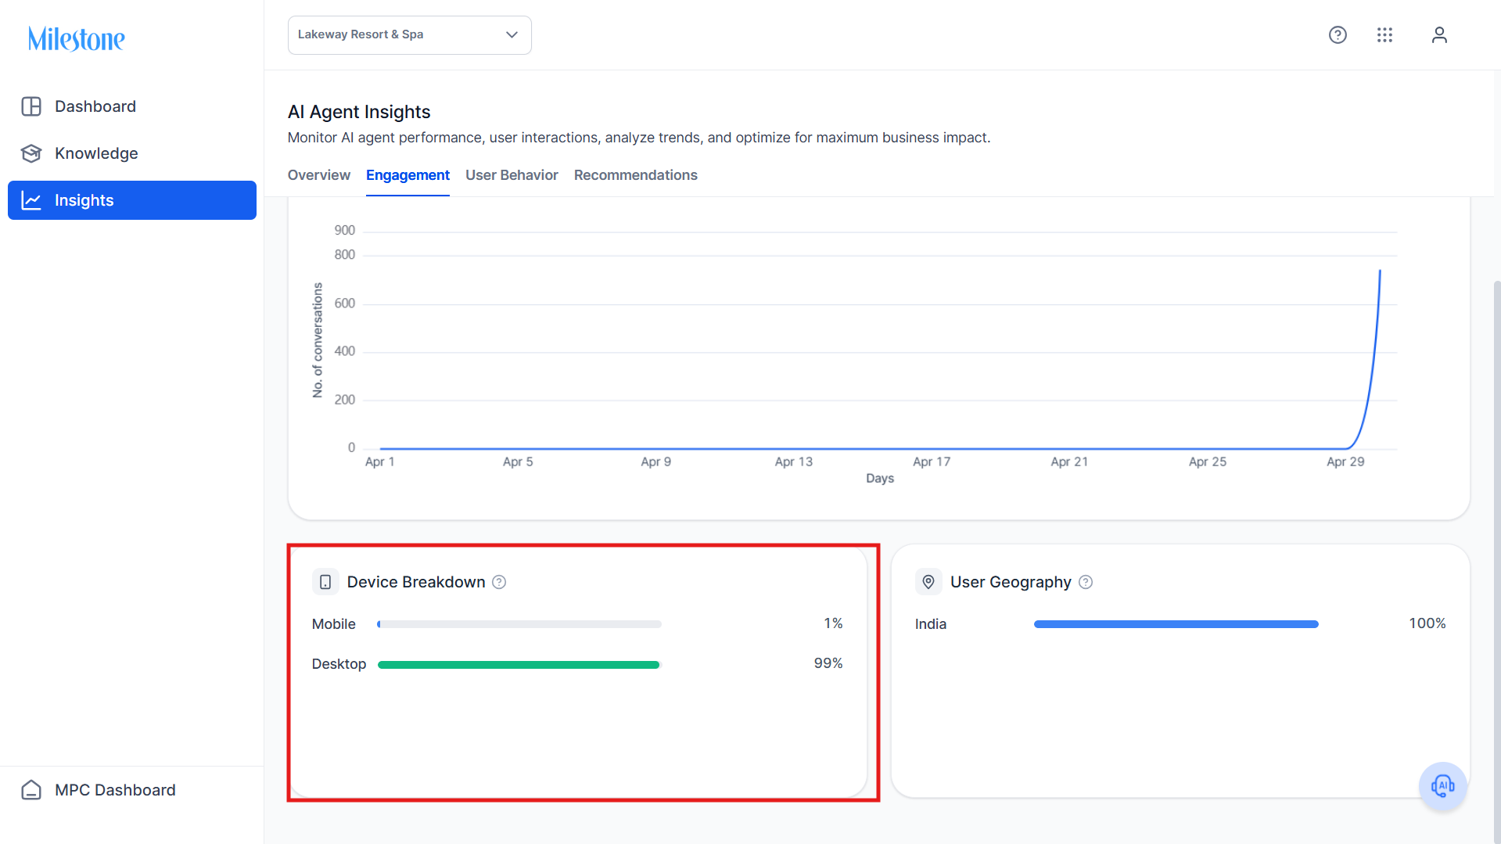The width and height of the screenshot is (1501, 844).
Task: Click the Device Breakdown info icon
Action: click(x=499, y=582)
